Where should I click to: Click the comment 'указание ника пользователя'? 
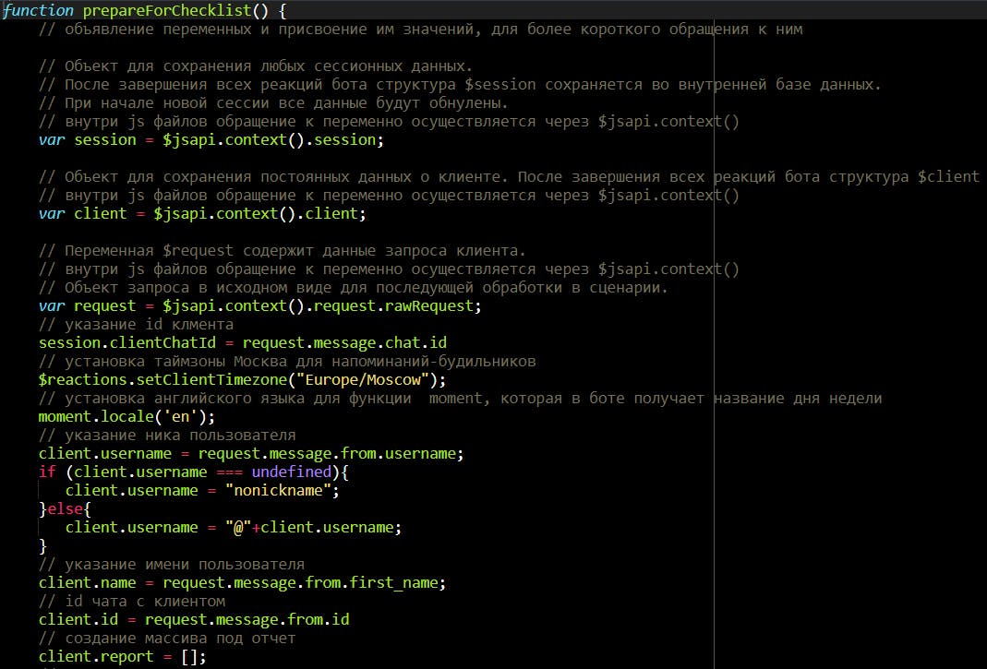click(x=167, y=436)
